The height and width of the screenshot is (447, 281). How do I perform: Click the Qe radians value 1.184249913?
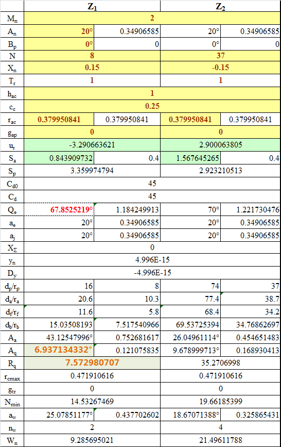click(127, 209)
